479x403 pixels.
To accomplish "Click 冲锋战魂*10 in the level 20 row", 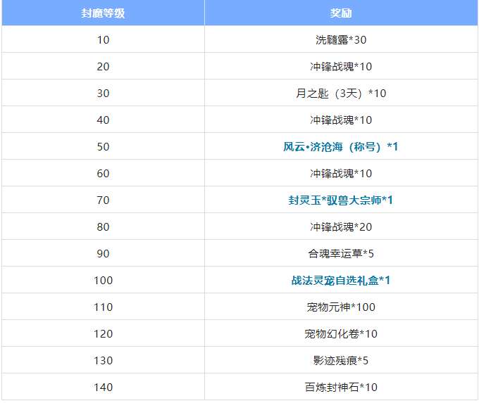I will [x=341, y=67].
